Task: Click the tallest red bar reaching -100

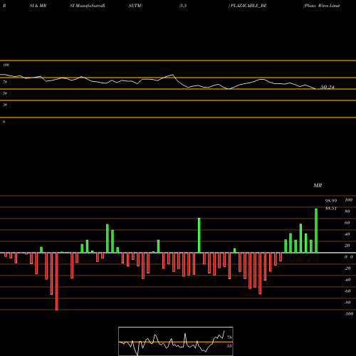Action: point(56,281)
